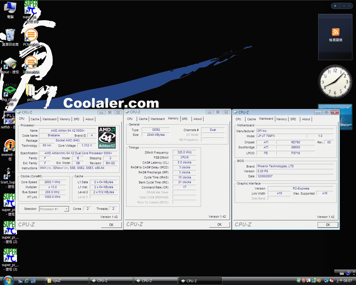Click OK in the right CPU-Z window
This screenshot has height=285, width=356.
point(328,225)
